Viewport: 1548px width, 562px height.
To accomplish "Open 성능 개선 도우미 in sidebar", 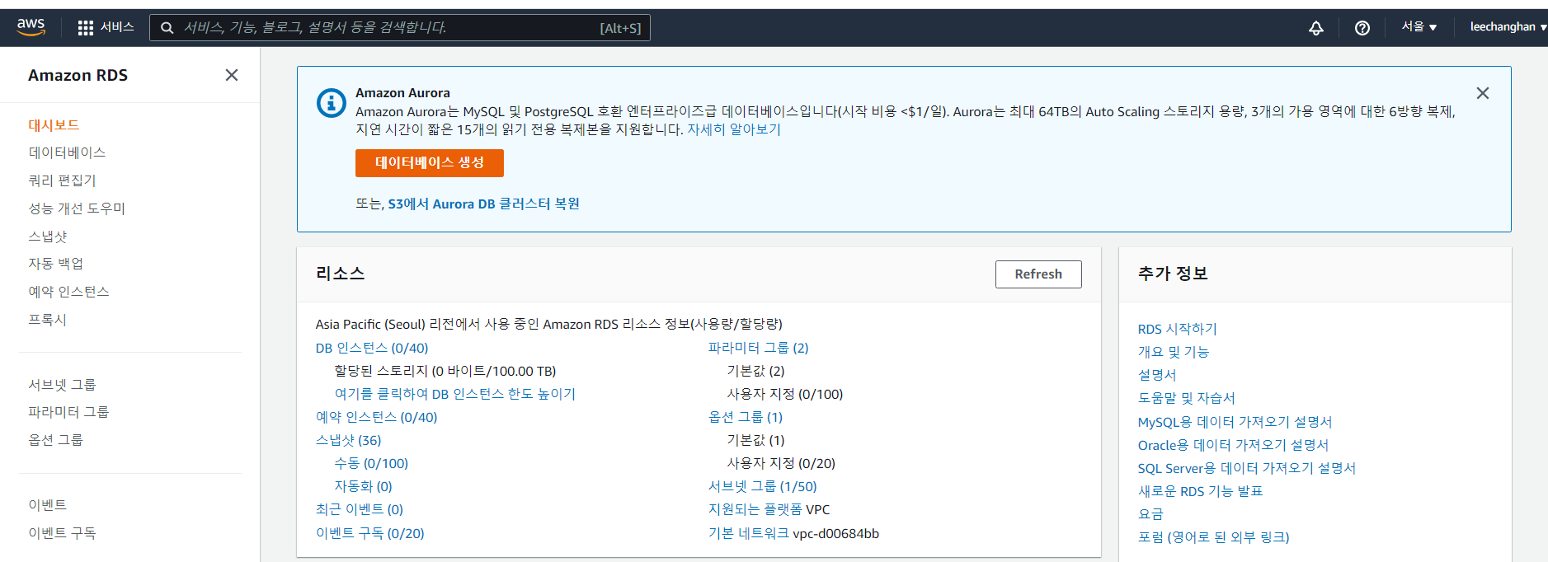I will tap(77, 208).
